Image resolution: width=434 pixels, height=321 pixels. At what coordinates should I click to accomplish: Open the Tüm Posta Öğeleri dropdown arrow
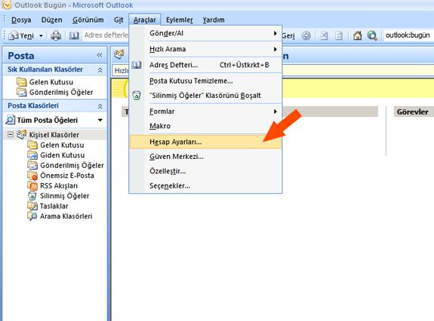pyautogui.click(x=100, y=120)
